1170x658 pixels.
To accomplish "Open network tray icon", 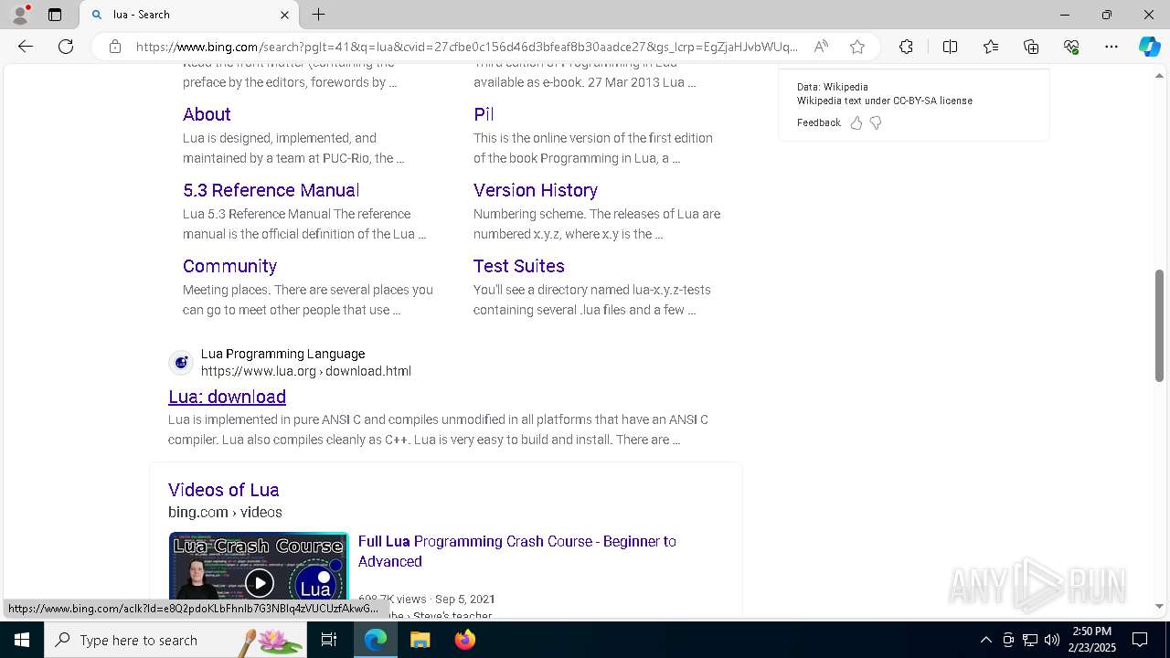I will coord(1030,640).
